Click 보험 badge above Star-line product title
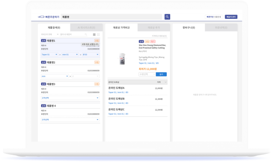The image size is (271, 162). coord(147,42)
